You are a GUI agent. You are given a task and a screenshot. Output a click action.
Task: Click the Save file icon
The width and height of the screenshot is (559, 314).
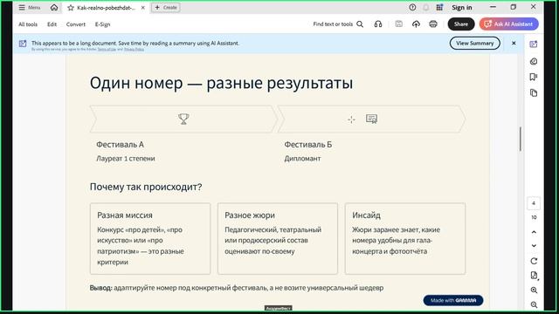pos(399,24)
